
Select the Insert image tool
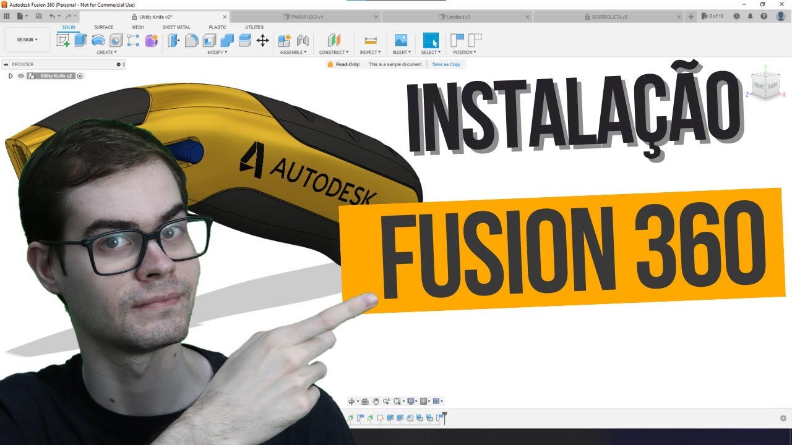coord(401,41)
